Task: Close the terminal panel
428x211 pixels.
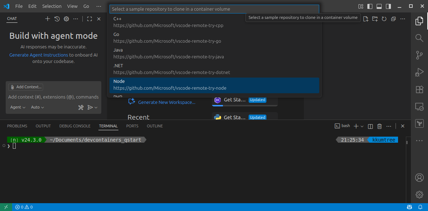Action: coord(403,126)
